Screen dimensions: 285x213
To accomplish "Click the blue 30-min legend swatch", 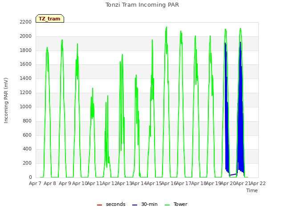I will 134,205.
